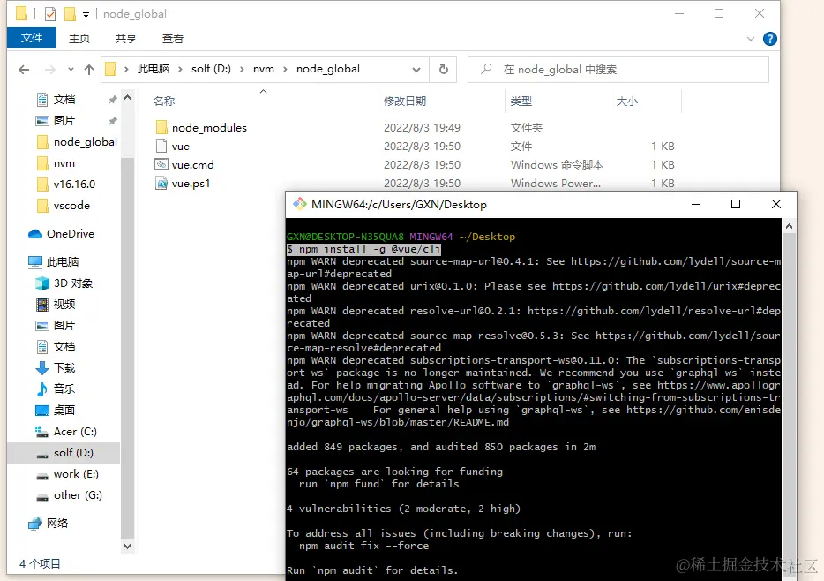Select solf (D:) drive
This screenshot has width=824, height=581.
(73, 453)
